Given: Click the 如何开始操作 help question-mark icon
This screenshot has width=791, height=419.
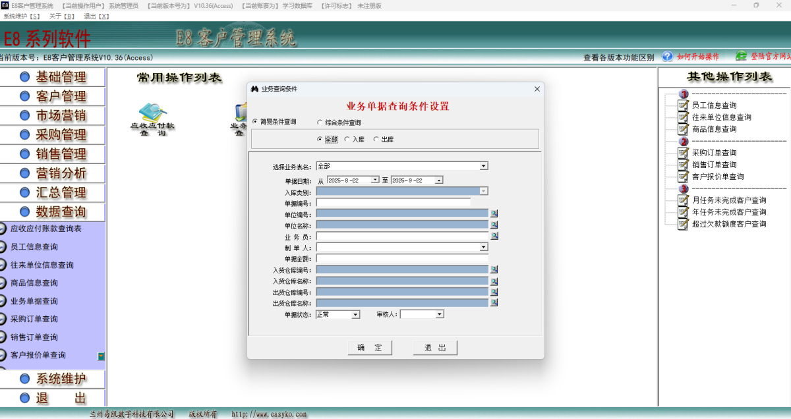Looking at the screenshot, I should 667,57.
